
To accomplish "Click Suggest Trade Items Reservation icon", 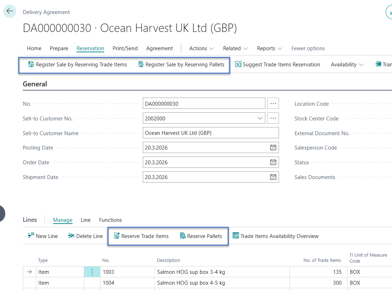I will click(x=238, y=65).
